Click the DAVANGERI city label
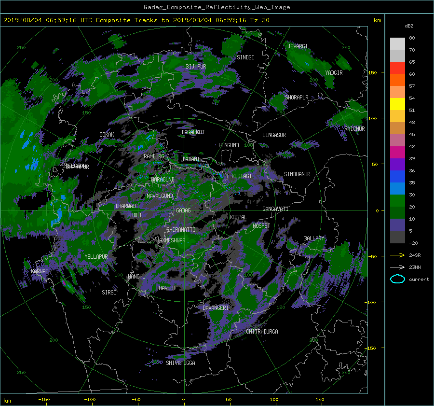Screen dimensions: 434x406 (216, 308)
